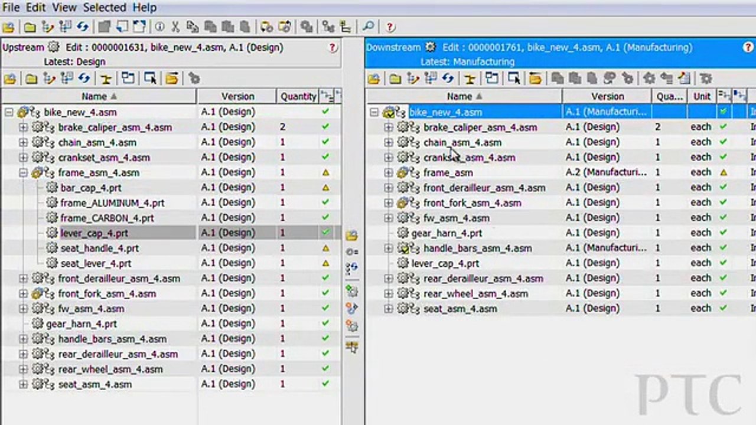Click the refresh icon in Downstream toolbar
The width and height of the screenshot is (756, 425).
click(448, 79)
